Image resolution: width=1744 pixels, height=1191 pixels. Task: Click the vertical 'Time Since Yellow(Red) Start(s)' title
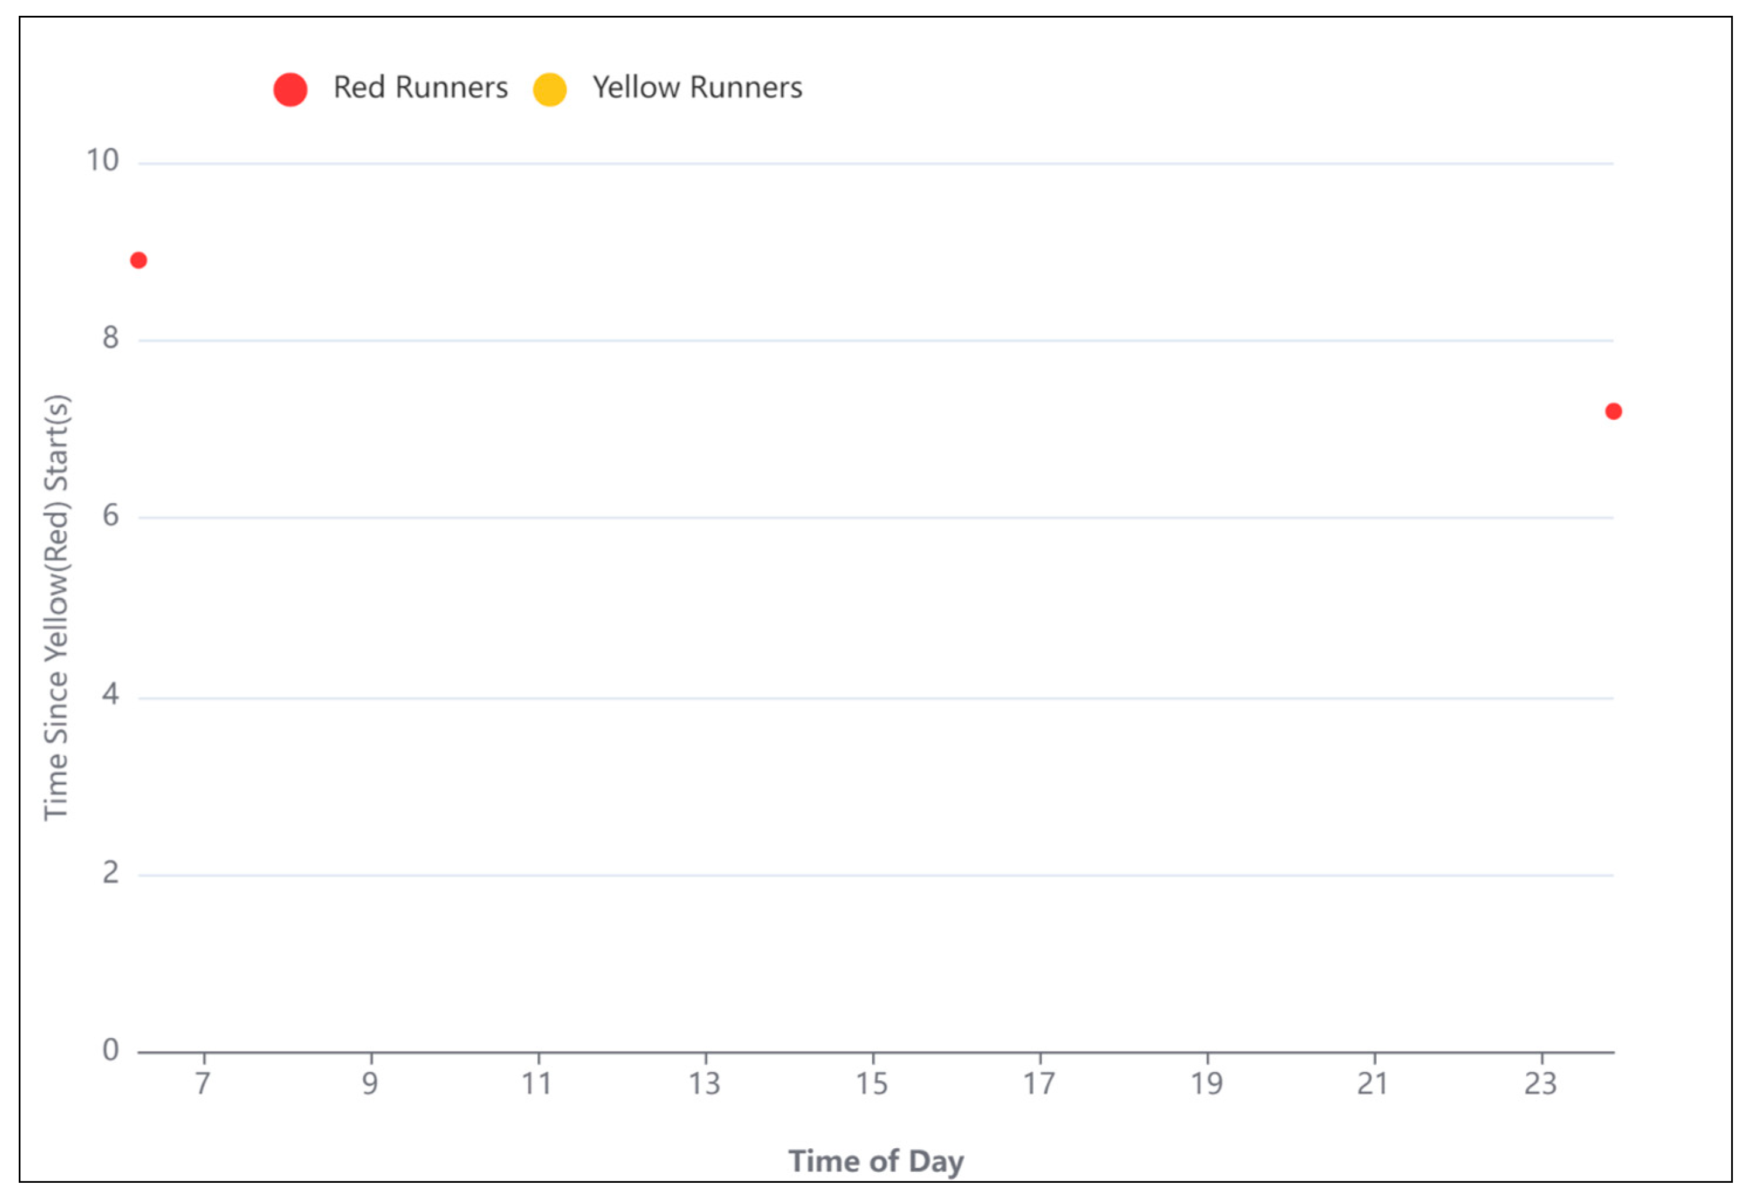click(x=57, y=607)
